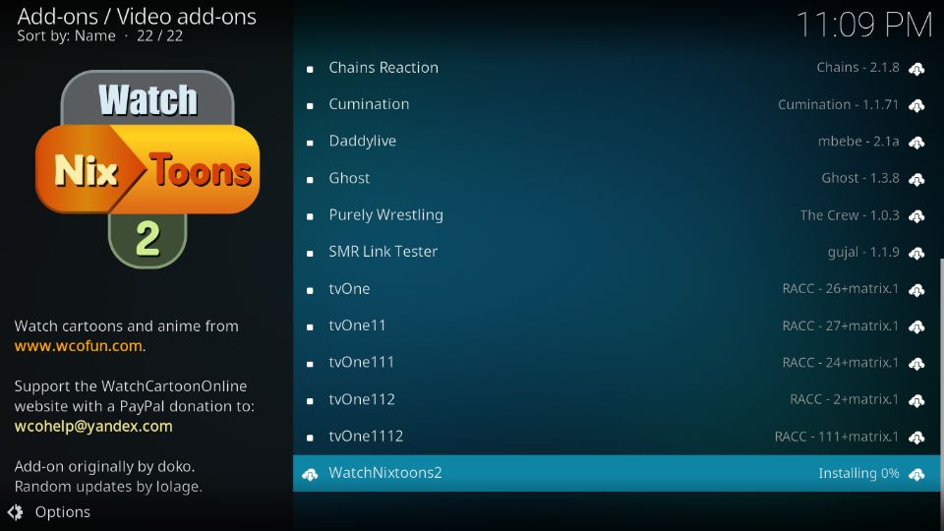The image size is (944, 531).
Task: Open the Options menu
Action: click(49, 512)
